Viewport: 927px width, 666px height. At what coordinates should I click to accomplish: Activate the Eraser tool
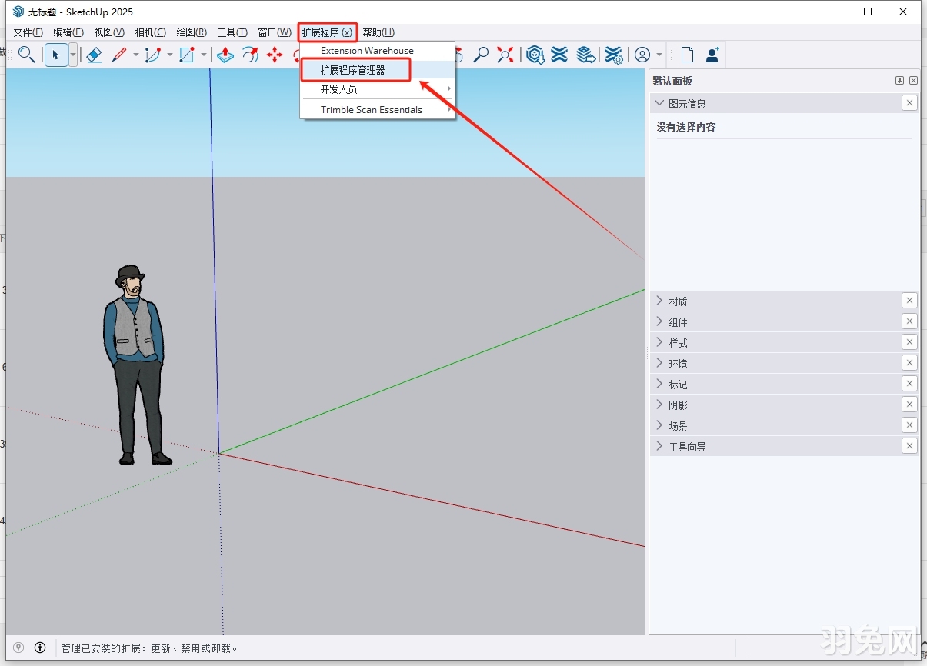pos(94,55)
